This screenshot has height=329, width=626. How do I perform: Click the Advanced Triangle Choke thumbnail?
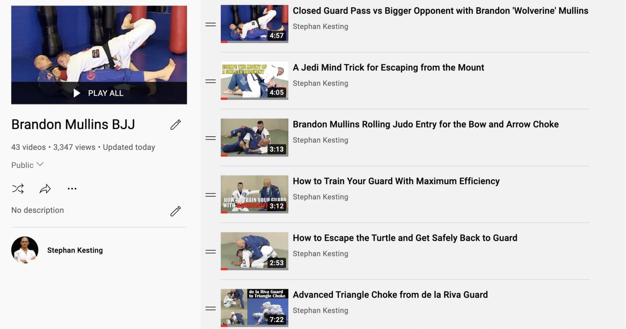(254, 308)
